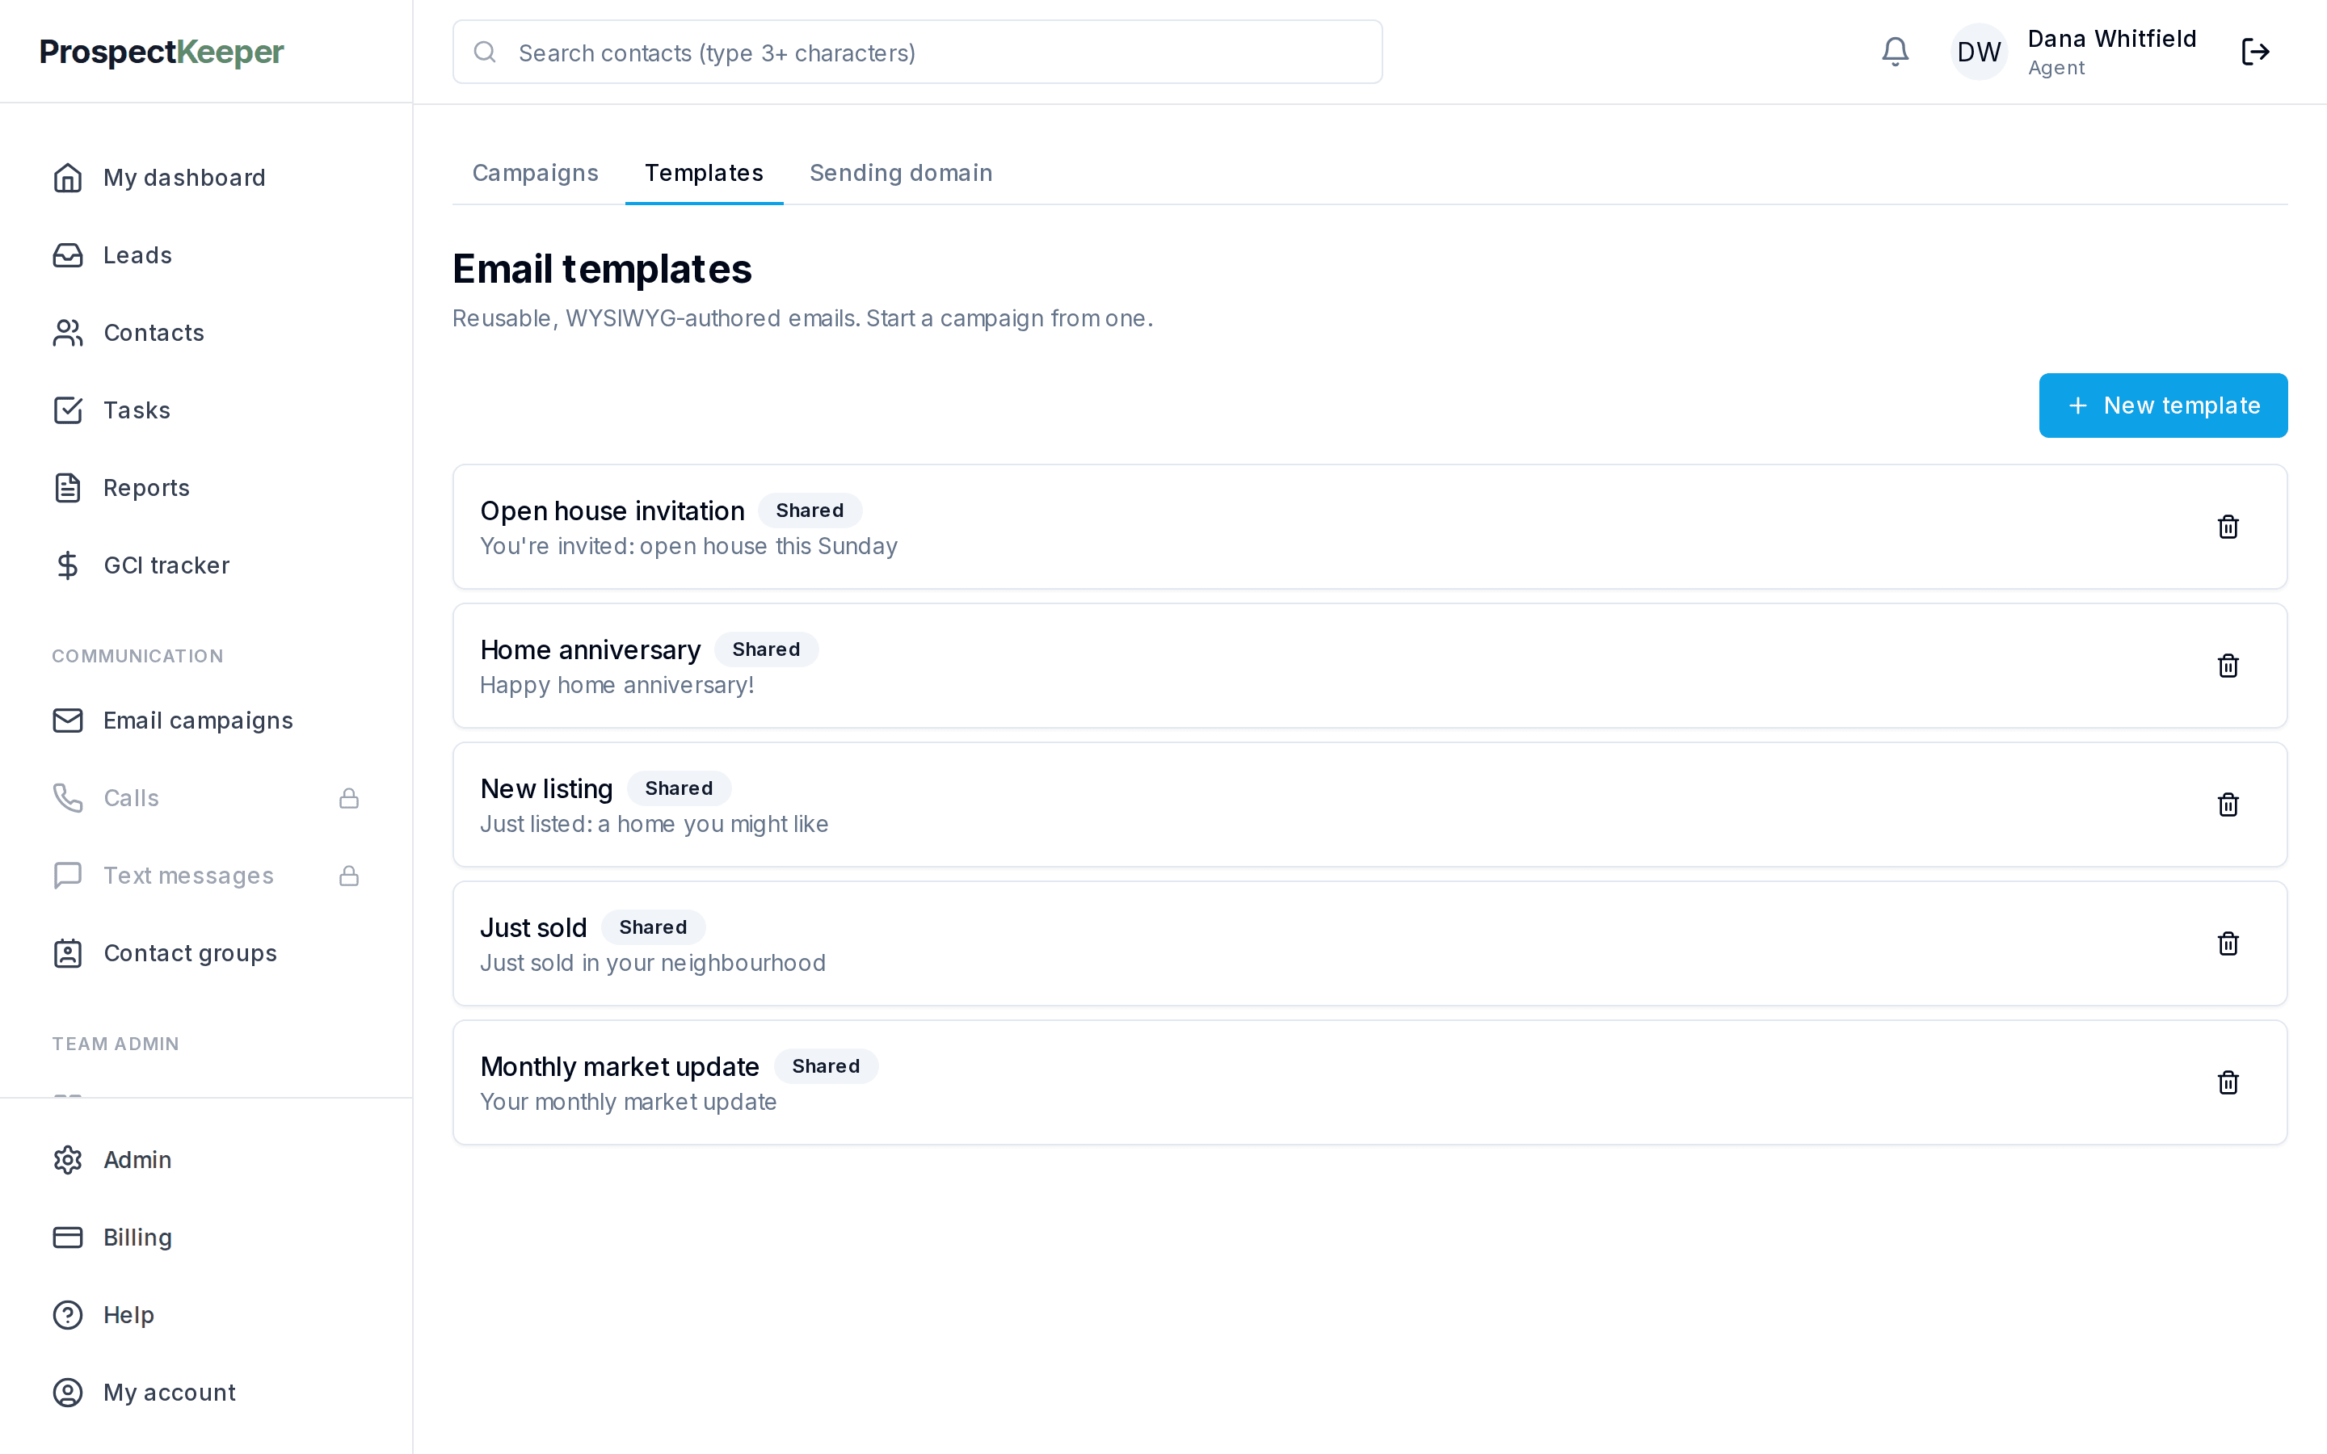Select Email campaigns in sidebar
Screen dimensions: 2327x1454
206,721
